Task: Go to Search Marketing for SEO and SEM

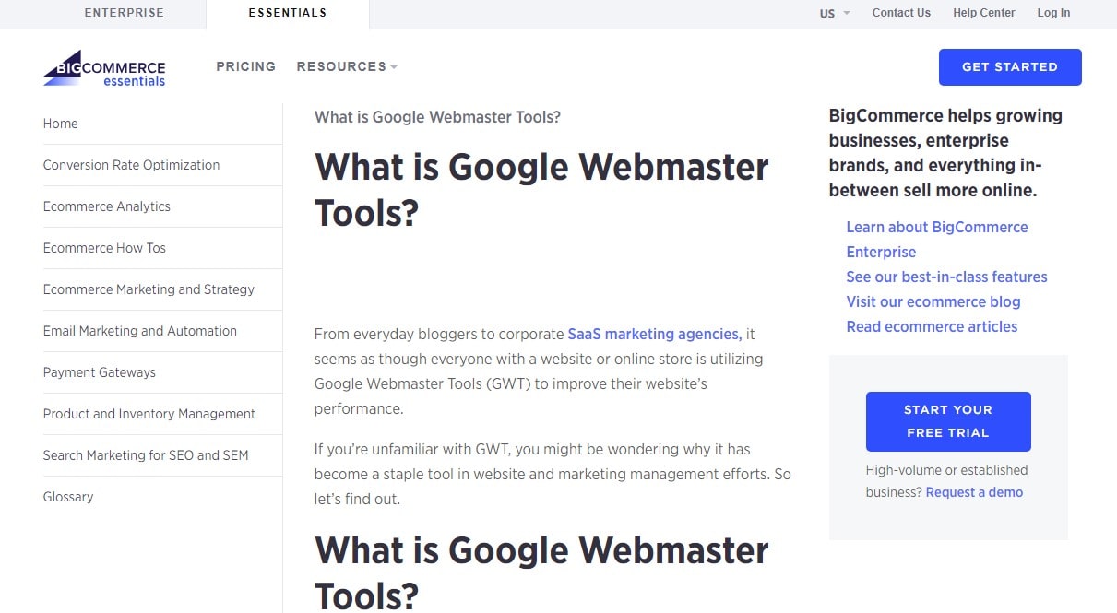Action: pos(146,455)
